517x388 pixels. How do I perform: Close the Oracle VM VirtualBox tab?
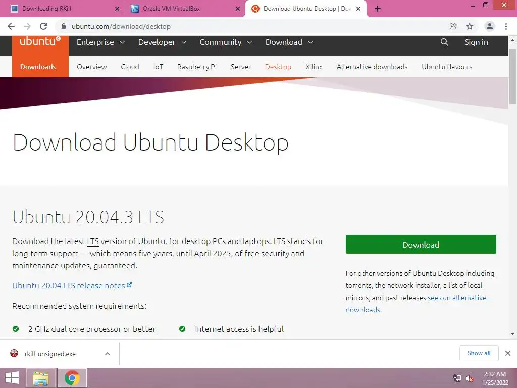coord(238,9)
